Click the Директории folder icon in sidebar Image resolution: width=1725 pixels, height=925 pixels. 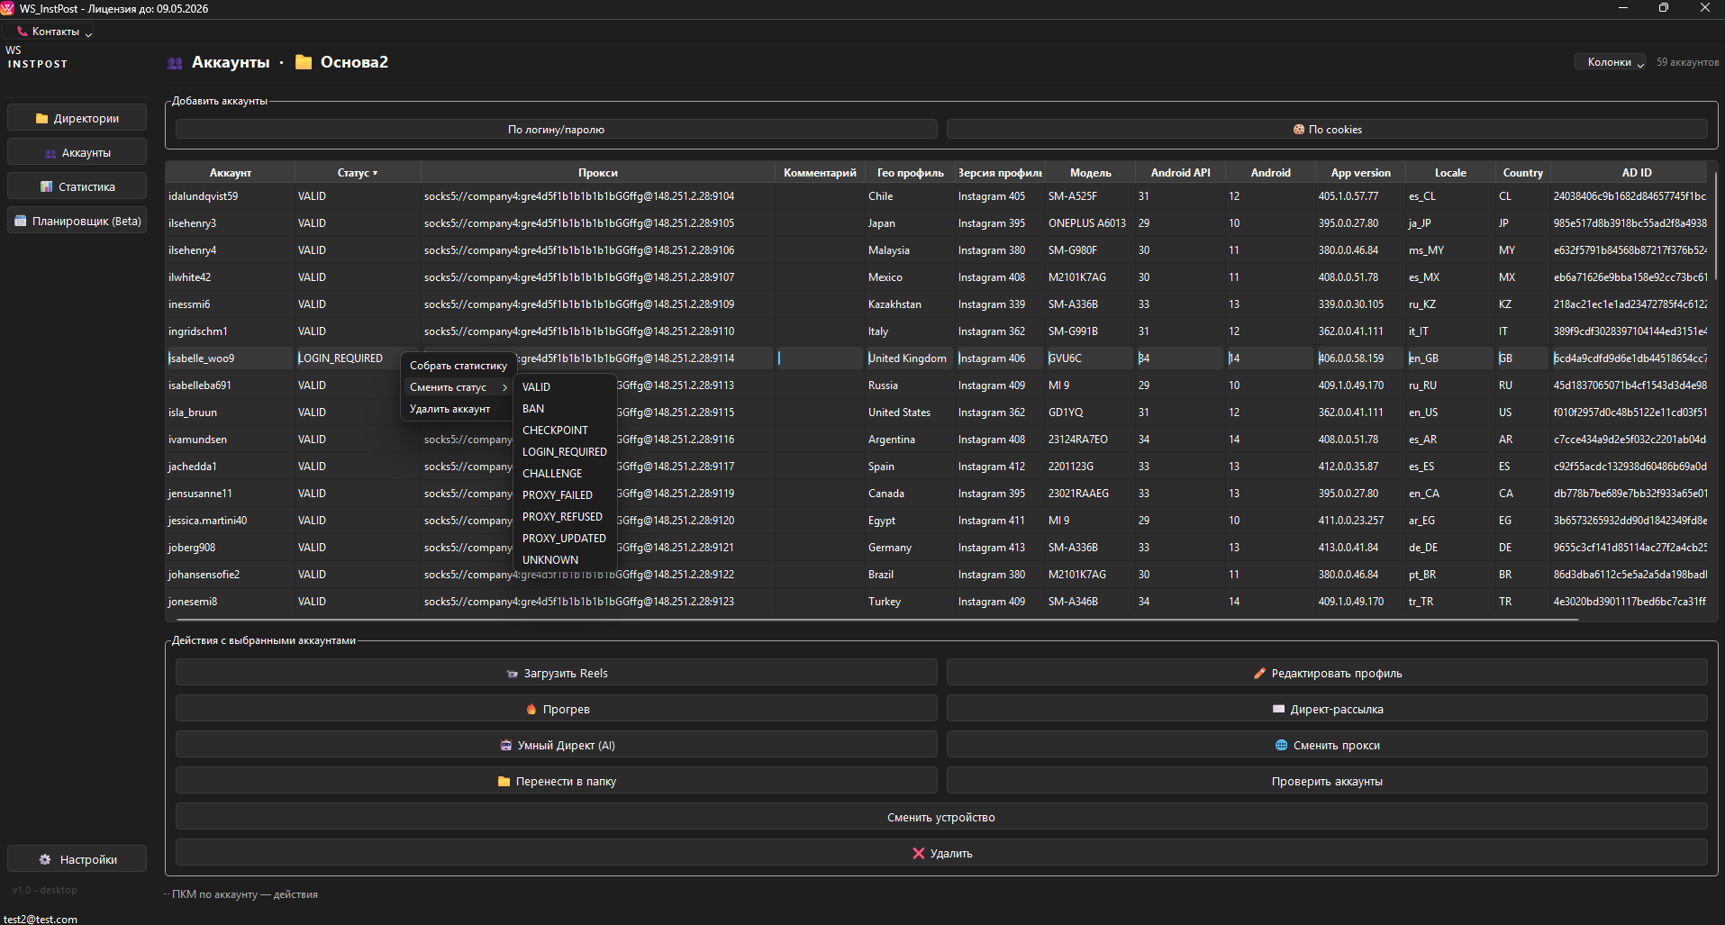click(41, 118)
